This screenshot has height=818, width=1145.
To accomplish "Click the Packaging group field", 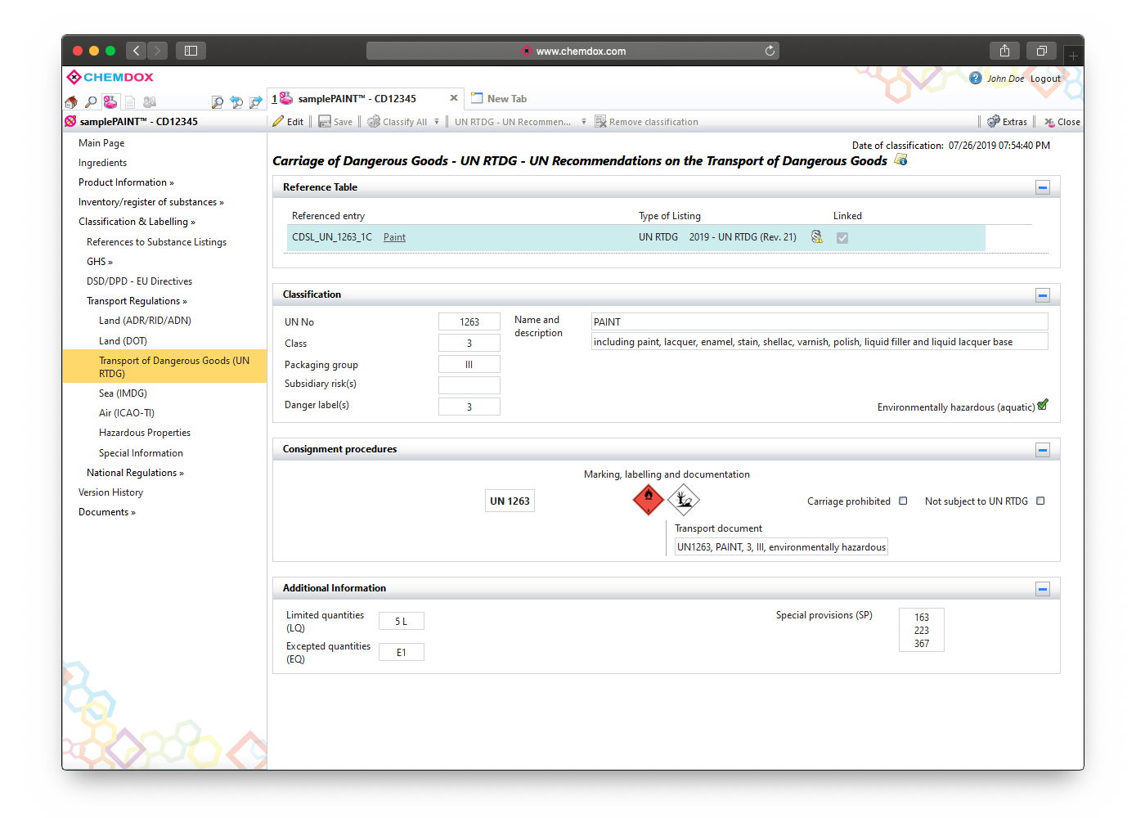I will click(x=469, y=365).
